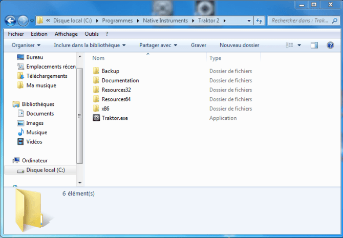Open Partager avec dropdown

158,45
